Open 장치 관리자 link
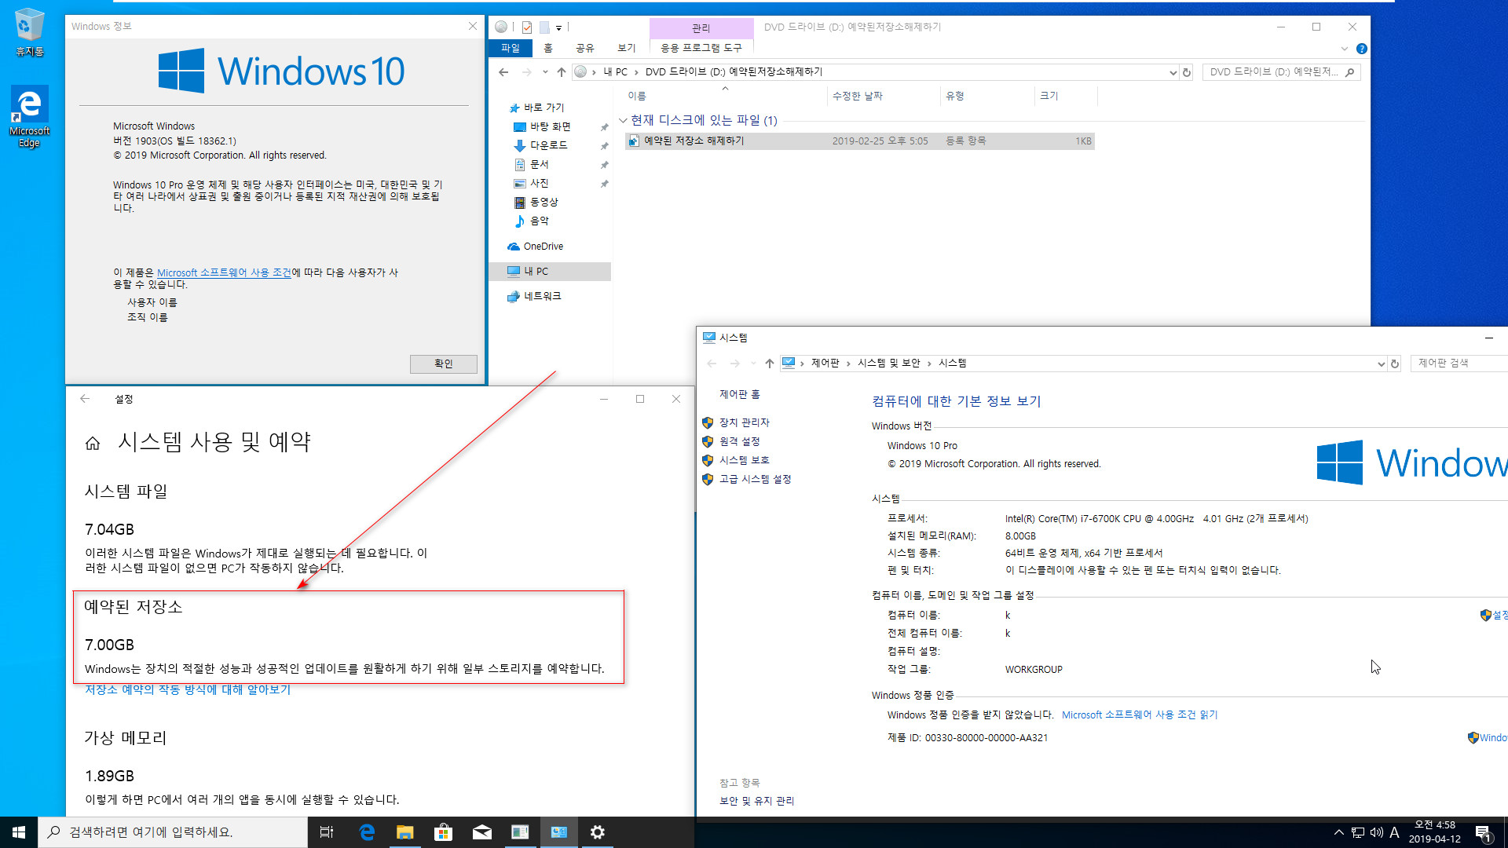Image resolution: width=1508 pixels, height=848 pixels. 744,422
